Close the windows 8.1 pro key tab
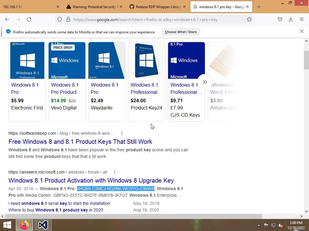Screen dimensions: 309x231 [x=247, y=7]
